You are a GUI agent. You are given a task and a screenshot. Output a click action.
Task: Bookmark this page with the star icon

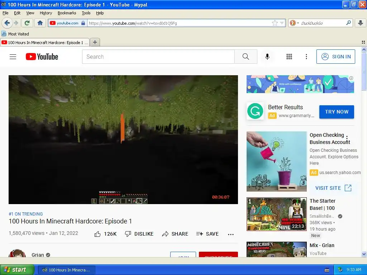pyautogui.click(x=275, y=23)
